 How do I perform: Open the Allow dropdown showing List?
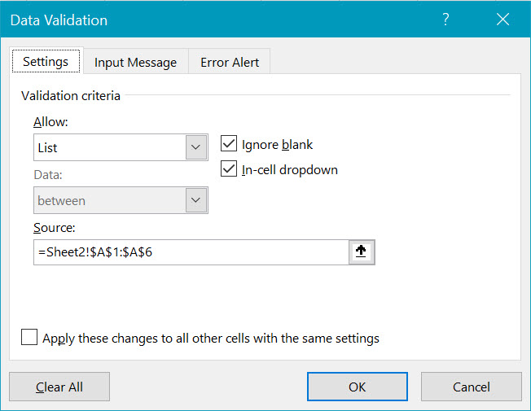[x=121, y=147]
